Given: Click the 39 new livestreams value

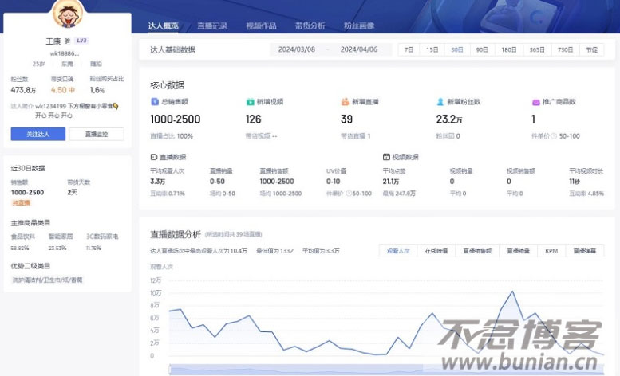Looking at the screenshot, I should 346,119.
